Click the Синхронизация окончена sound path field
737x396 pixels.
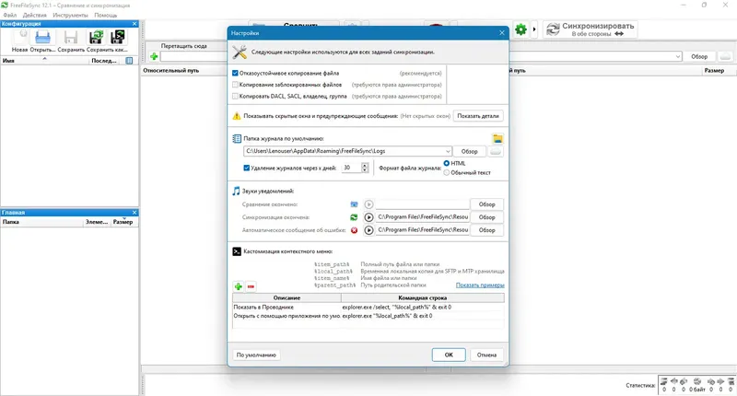422,217
